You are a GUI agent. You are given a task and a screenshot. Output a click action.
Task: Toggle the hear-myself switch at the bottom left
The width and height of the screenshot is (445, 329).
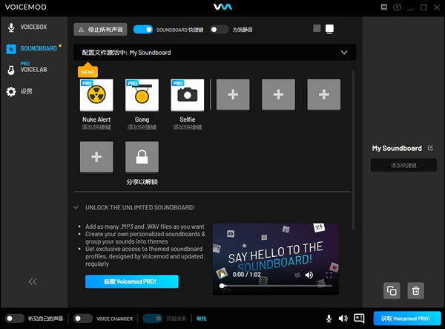point(14,319)
